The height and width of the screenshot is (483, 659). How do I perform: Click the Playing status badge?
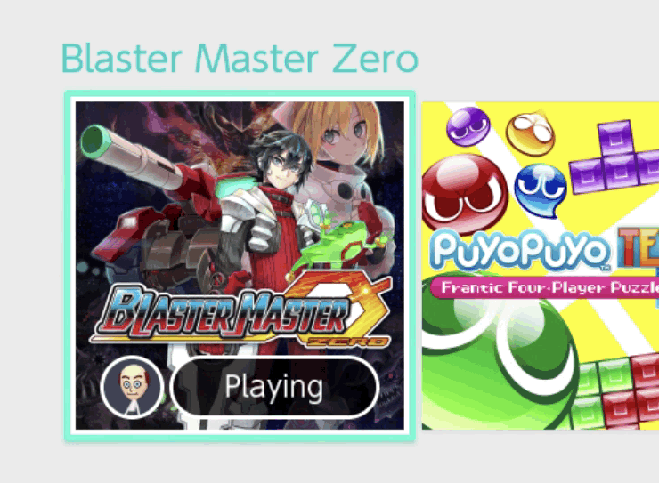pyautogui.click(x=274, y=387)
